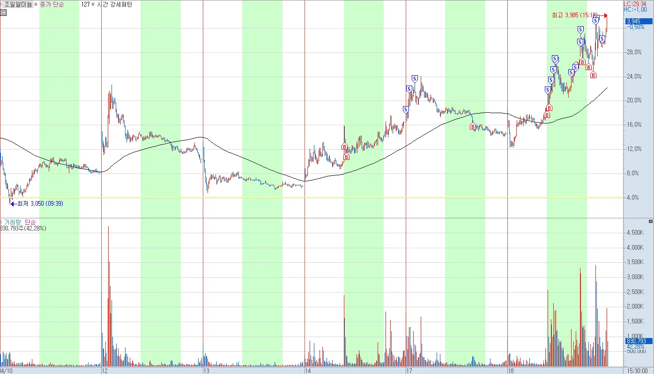
Task: Open the grid table icon under the stock name
Action: pos(3,13)
